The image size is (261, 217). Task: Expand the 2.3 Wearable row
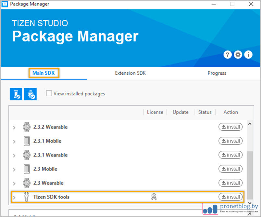pyautogui.click(x=14, y=183)
